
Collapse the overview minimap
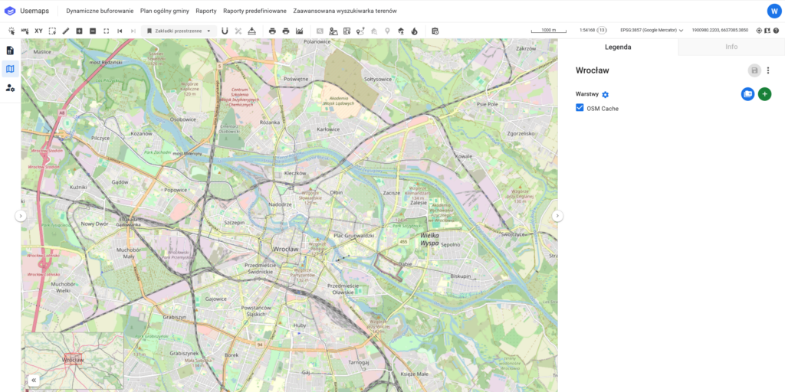[34, 380]
